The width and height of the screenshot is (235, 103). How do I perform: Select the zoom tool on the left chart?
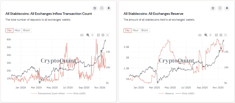click(88, 35)
